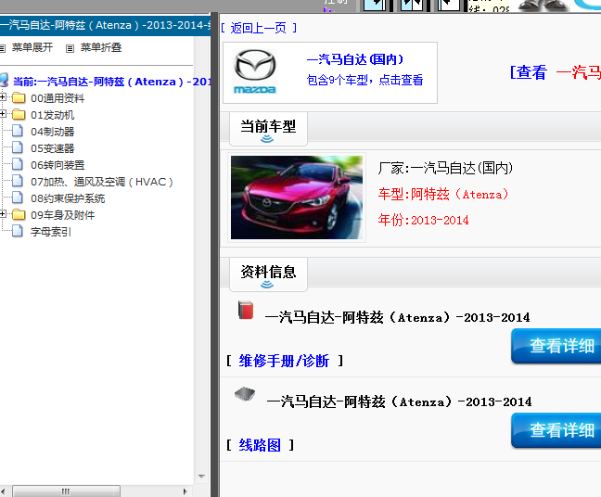Click the text 厂家:一汽马自达(国内)
The height and width of the screenshot is (497, 601).
coord(445,168)
